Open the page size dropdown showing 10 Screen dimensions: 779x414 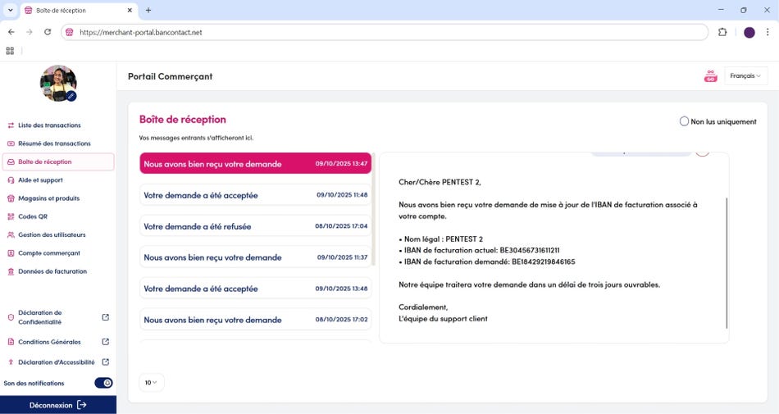click(152, 382)
